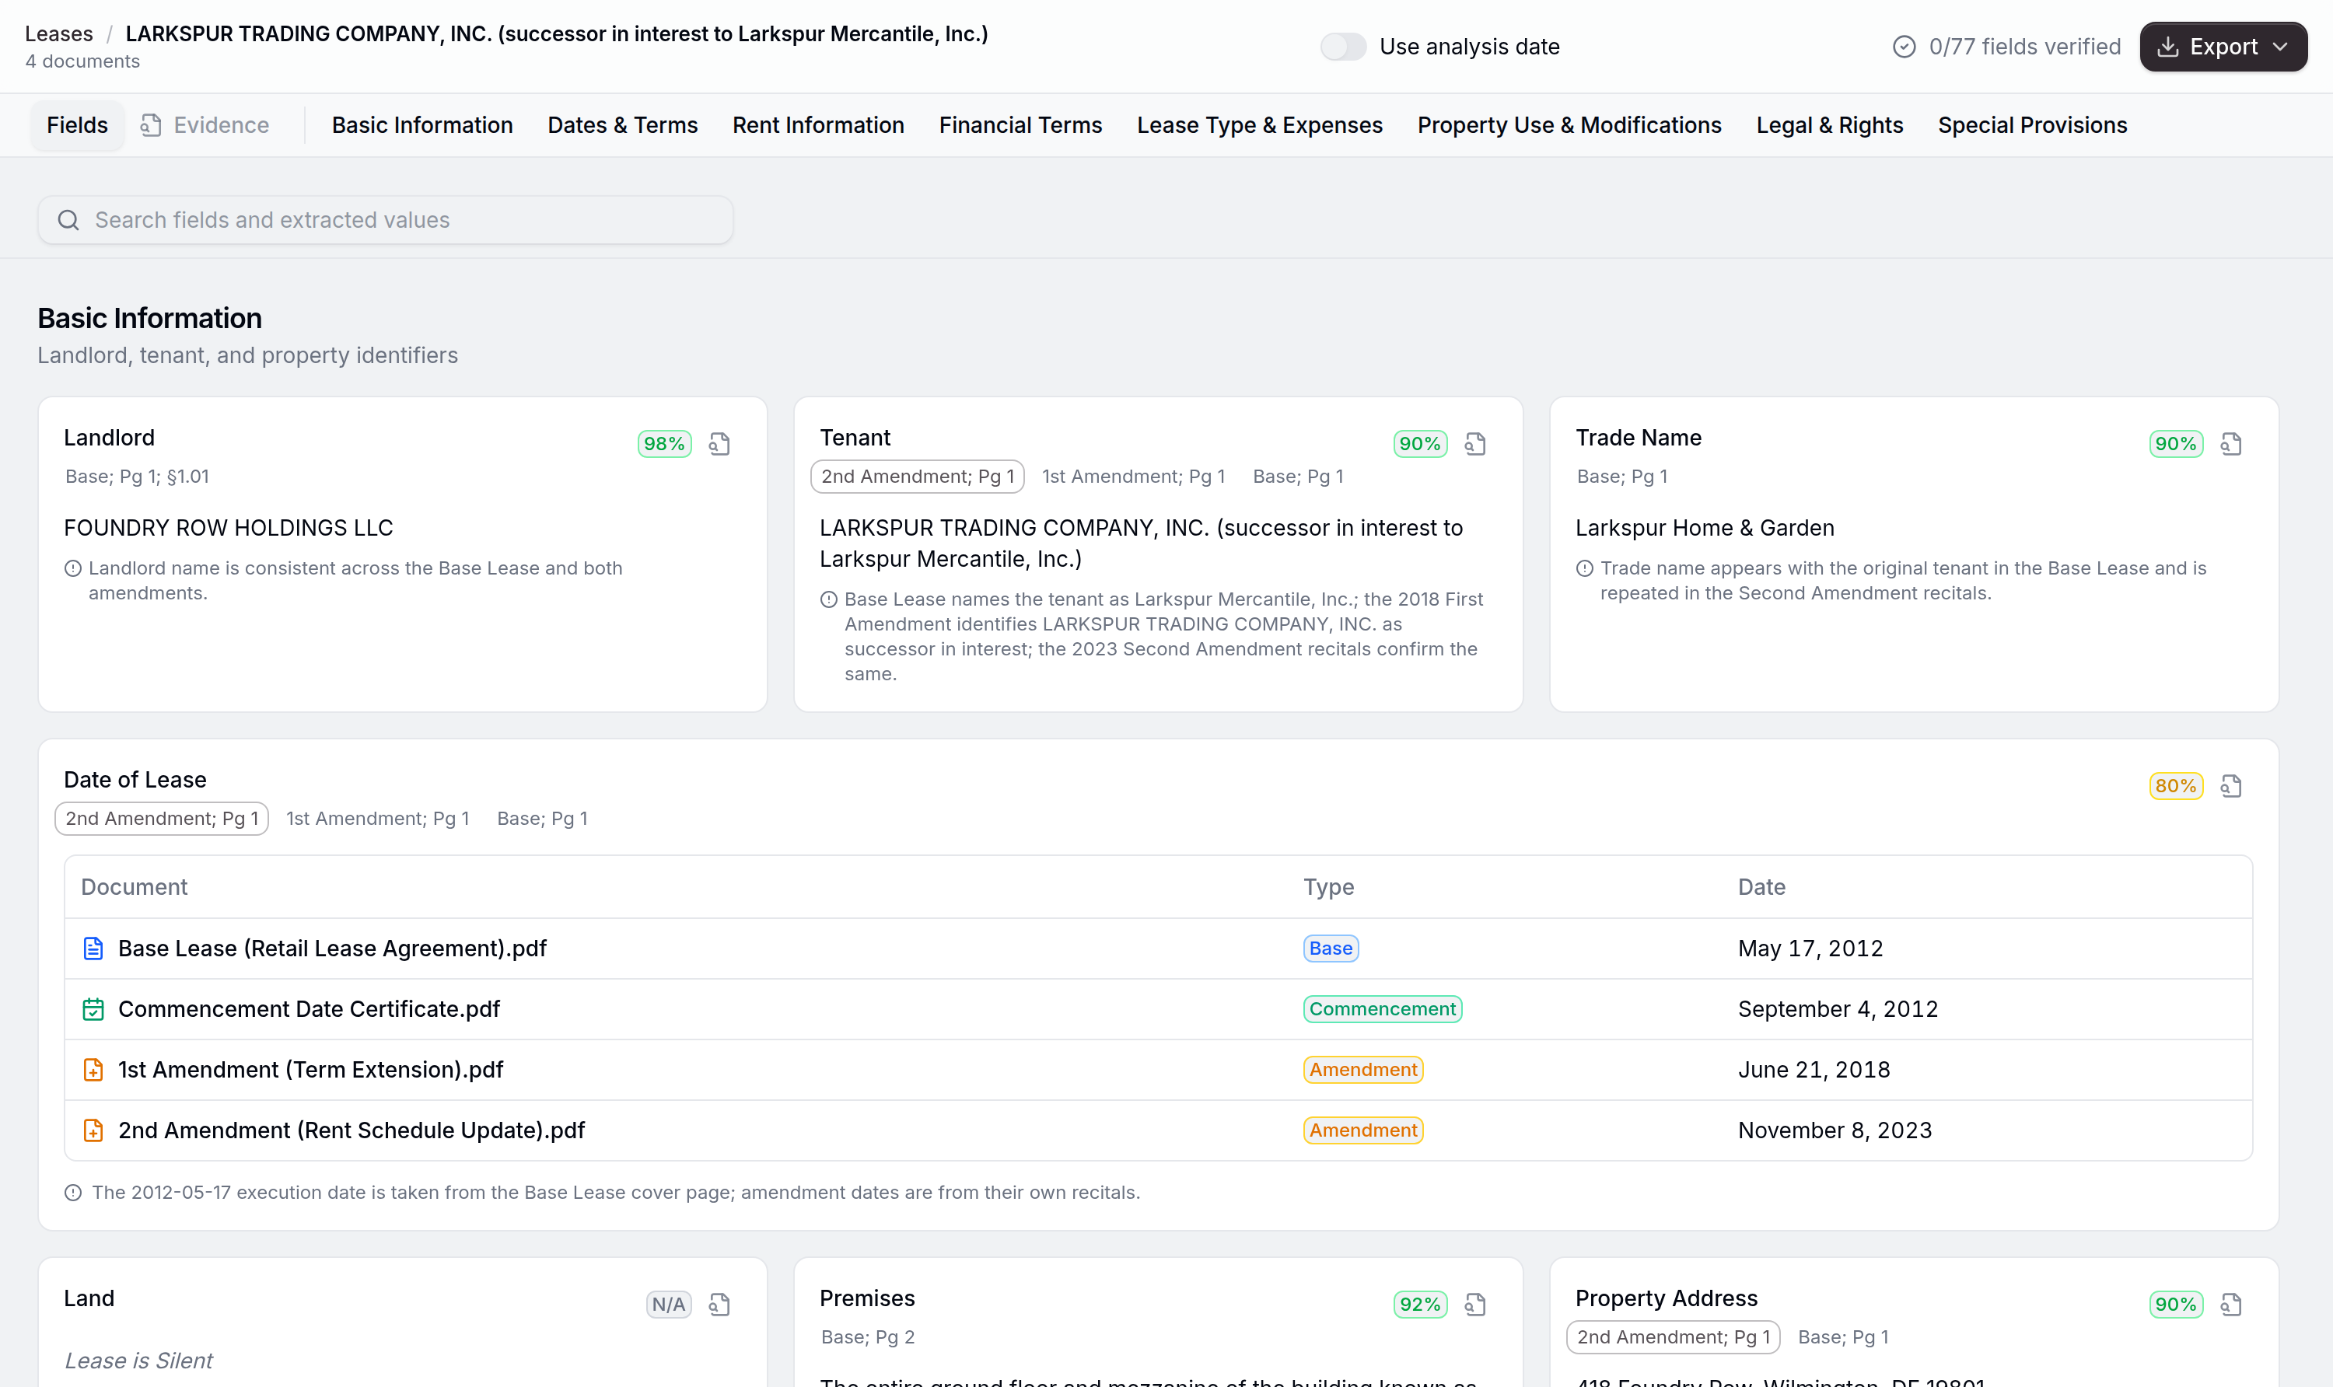
Task: Click Date of Lease 80% confidence badge
Action: pos(2176,786)
